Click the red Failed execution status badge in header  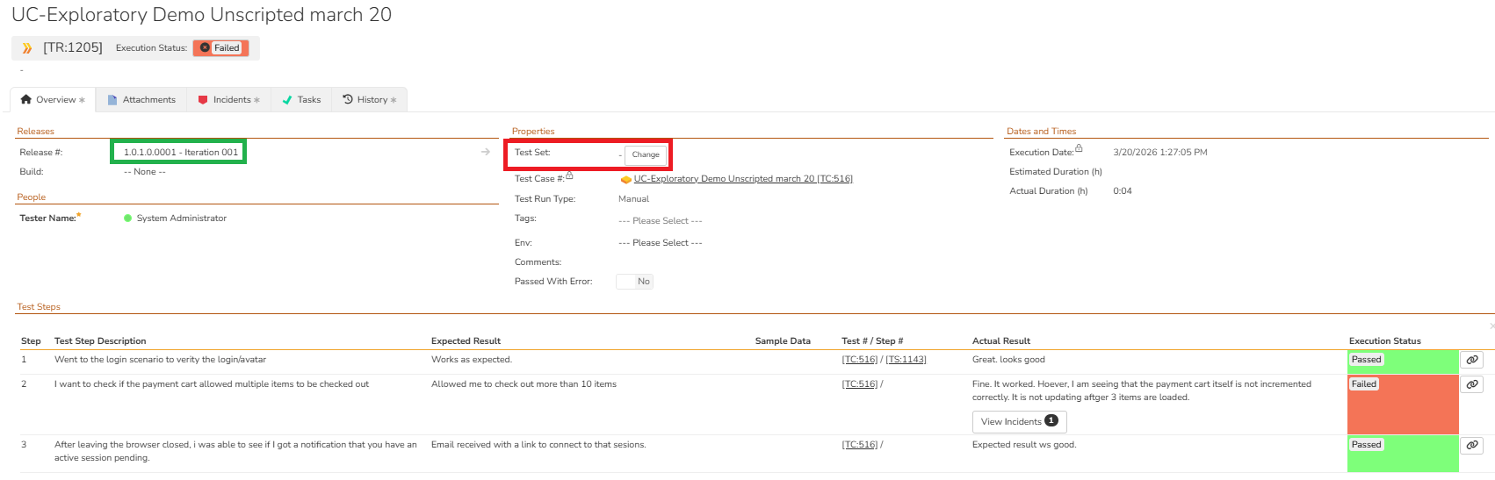(220, 48)
